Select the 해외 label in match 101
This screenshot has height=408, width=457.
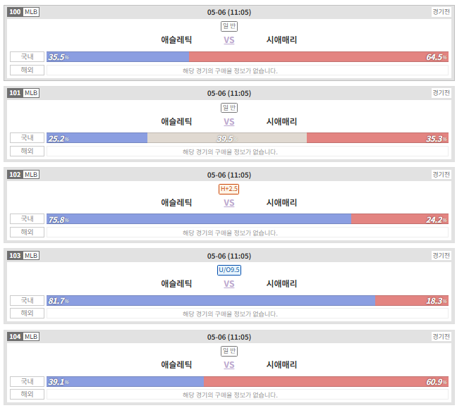click(x=27, y=151)
